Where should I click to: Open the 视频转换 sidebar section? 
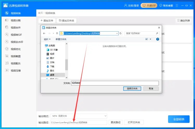[x=19, y=13]
